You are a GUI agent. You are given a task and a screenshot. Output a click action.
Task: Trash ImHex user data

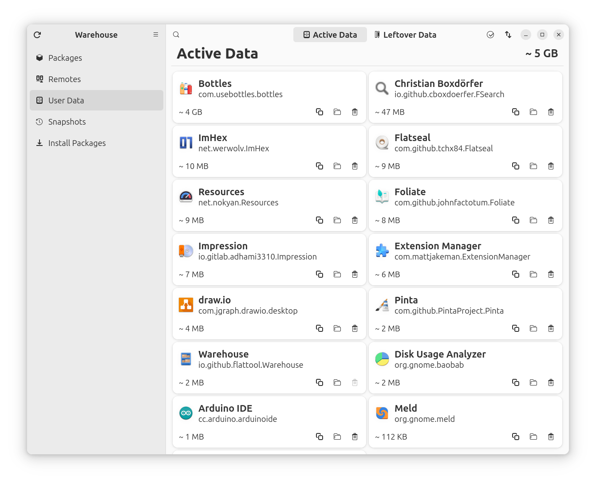(355, 166)
